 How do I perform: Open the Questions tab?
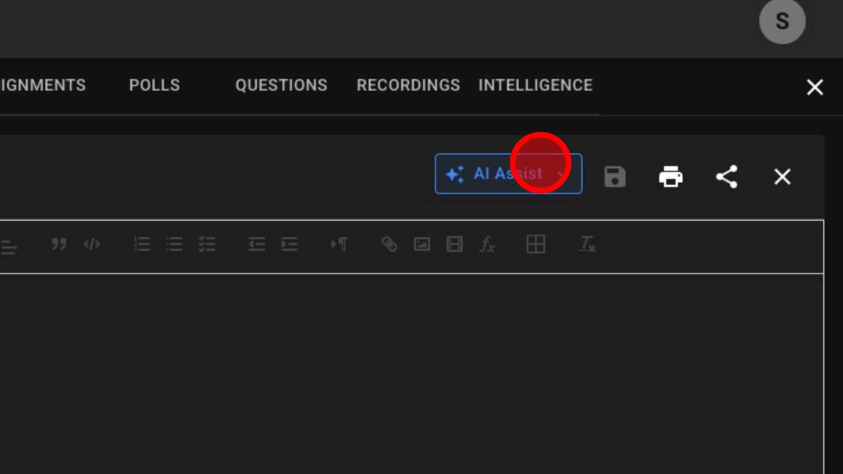[x=281, y=85]
